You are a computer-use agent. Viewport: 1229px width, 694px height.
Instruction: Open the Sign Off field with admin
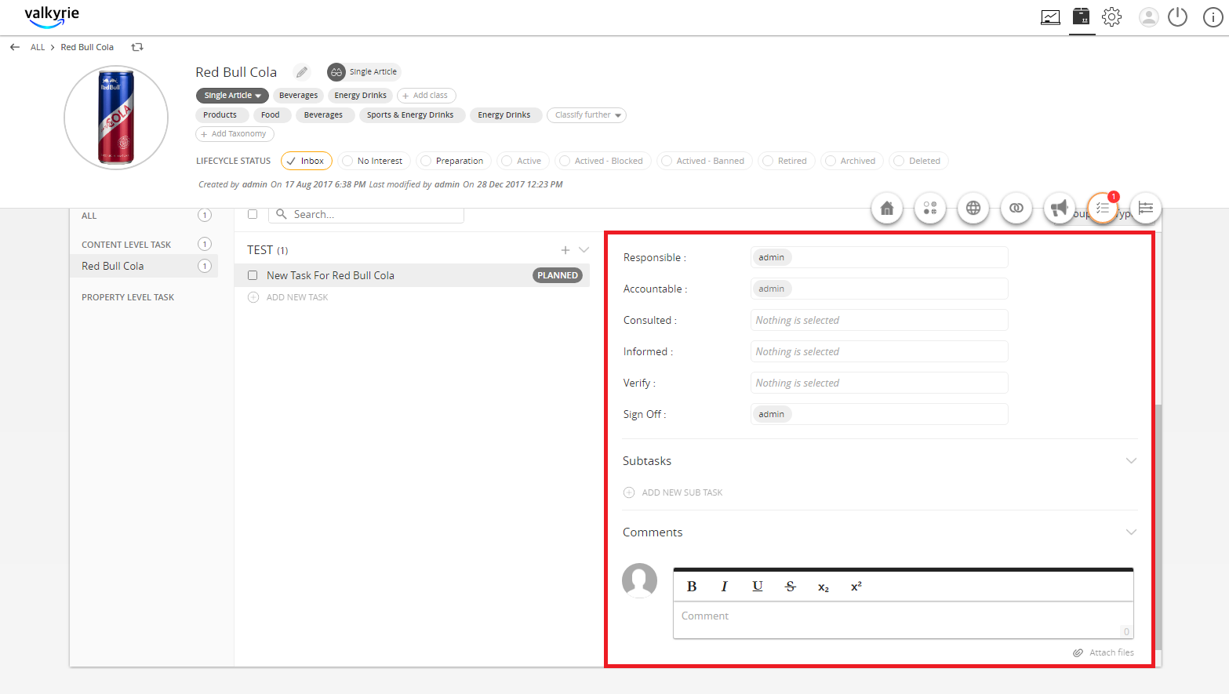click(879, 414)
